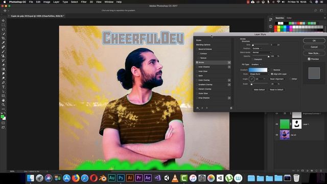Viewport: 327px width, 184px height.
Task: Click the gradient Angle dial
Action: pyautogui.click(x=251, y=79)
